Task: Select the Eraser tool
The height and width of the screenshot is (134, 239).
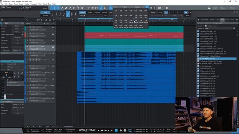Action: pos(66,8)
